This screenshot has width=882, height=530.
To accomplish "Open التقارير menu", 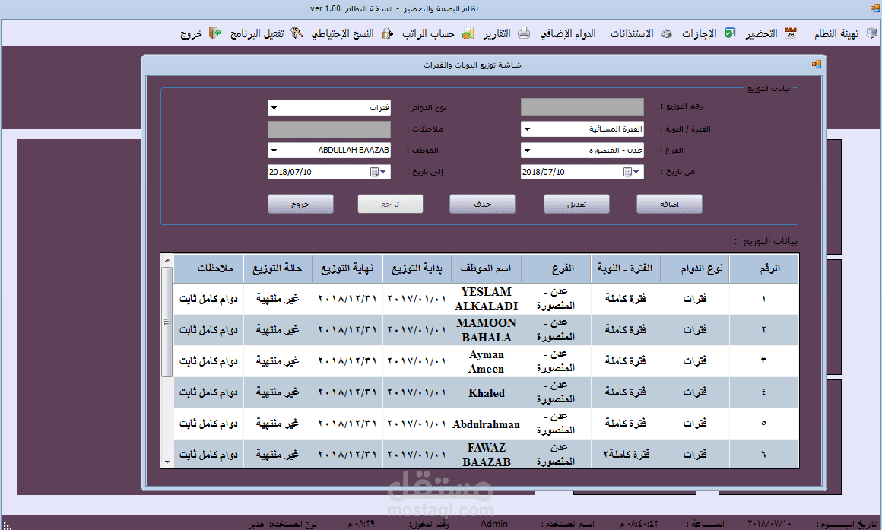I will click(497, 33).
